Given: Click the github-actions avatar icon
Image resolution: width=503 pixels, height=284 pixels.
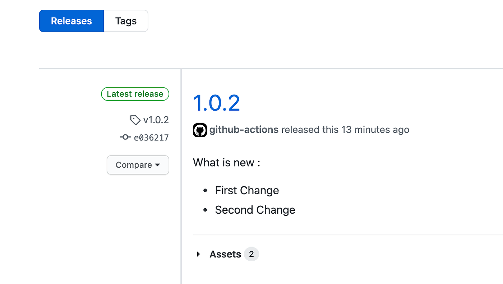Looking at the screenshot, I should (x=200, y=130).
